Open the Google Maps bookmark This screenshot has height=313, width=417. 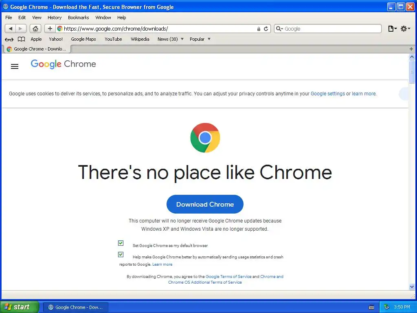(x=83, y=39)
